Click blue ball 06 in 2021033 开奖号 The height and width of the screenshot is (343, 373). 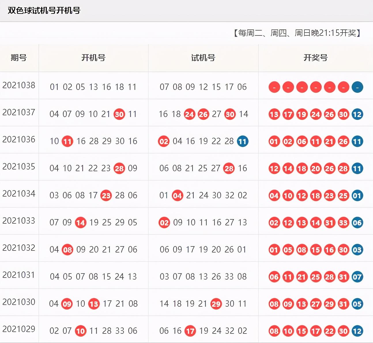click(357, 223)
